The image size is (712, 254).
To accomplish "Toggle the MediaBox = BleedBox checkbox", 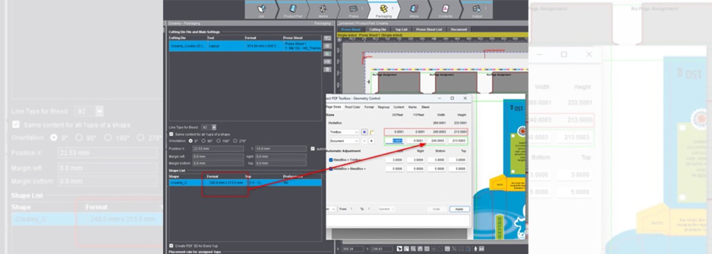I will coord(331,169).
